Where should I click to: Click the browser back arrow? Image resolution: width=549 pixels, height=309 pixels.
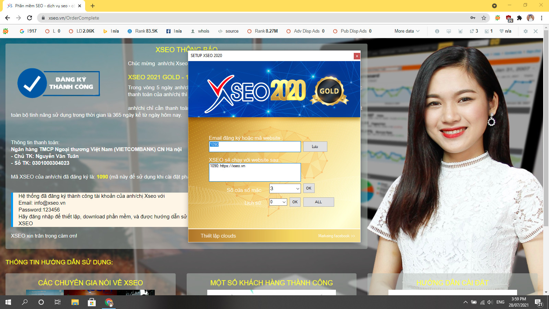point(8,18)
